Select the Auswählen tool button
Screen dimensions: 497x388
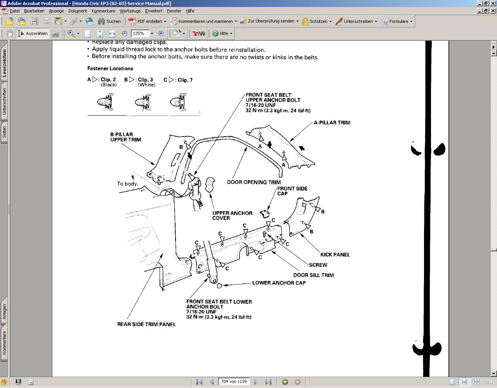pos(33,34)
